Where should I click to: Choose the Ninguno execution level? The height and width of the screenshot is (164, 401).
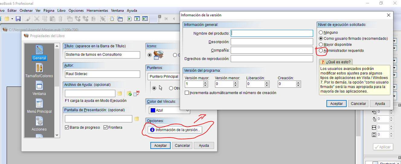(321, 33)
